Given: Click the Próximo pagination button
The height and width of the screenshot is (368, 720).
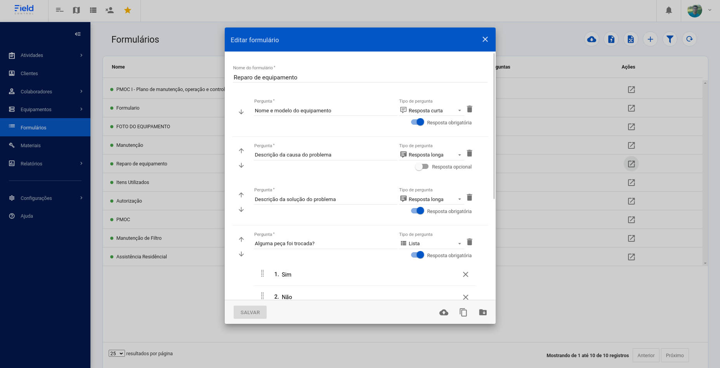Looking at the screenshot, I should [675, 355].
